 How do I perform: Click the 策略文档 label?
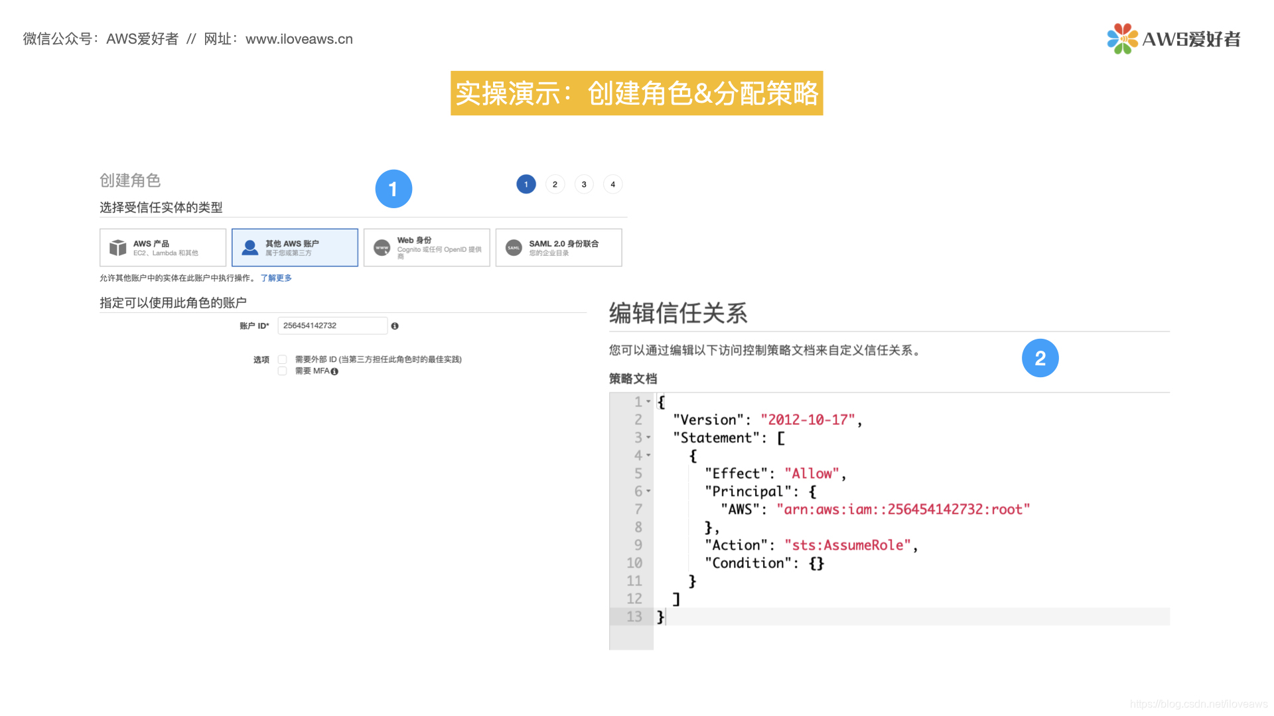coord(633,379)
